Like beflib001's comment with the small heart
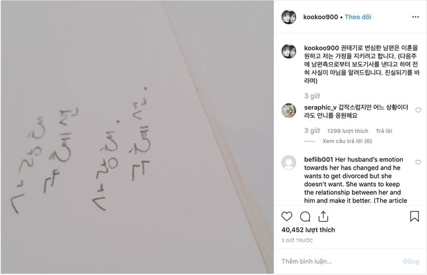427x275 pixels. [x=418, y=162]
